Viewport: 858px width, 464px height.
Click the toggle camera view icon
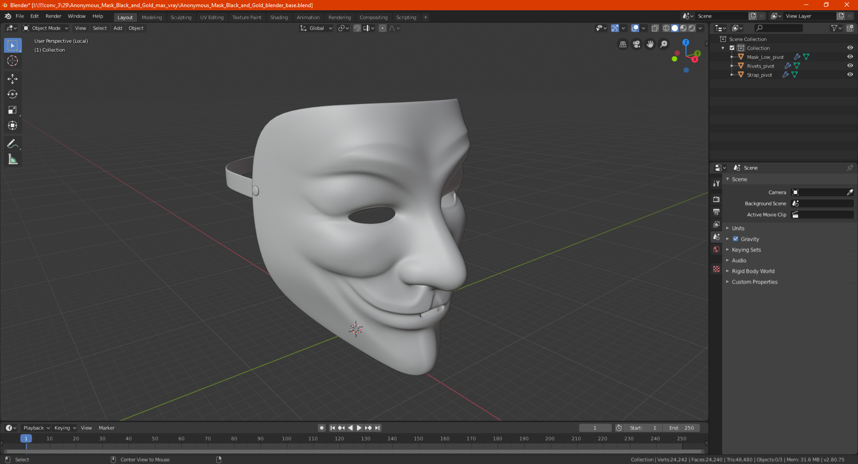(636, 44)
